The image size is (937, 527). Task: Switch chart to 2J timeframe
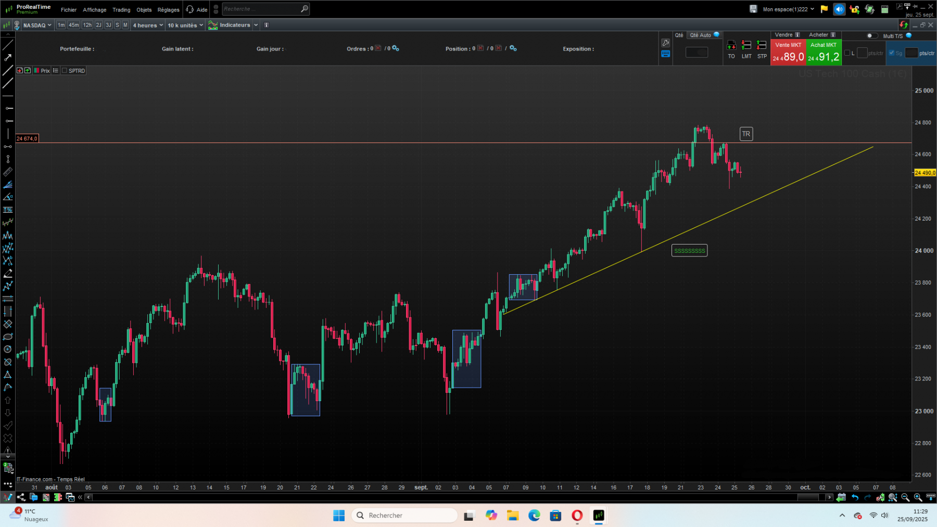pos(98,25)
